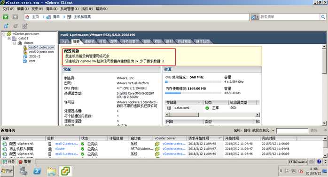Select the 2008-r2 virtual machine
This screenshot has height=177, width=328.
point(35,56)
